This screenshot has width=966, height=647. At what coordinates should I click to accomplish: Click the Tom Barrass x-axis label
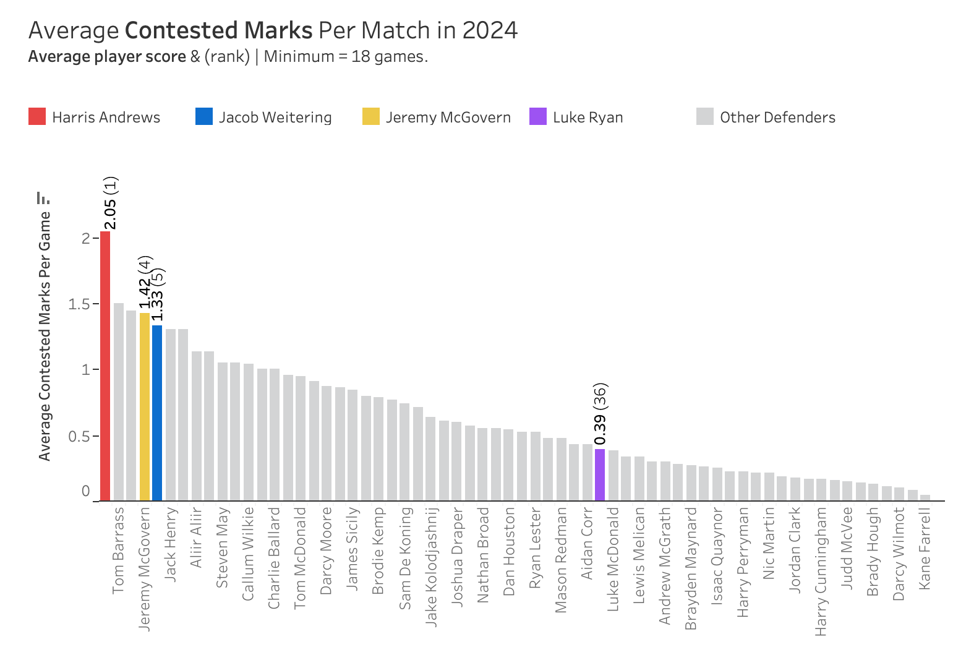click(x=118, y=551)
